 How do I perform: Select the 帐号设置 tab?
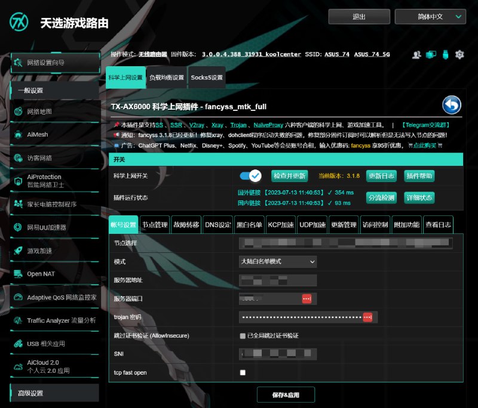click(x=124, y=225)
